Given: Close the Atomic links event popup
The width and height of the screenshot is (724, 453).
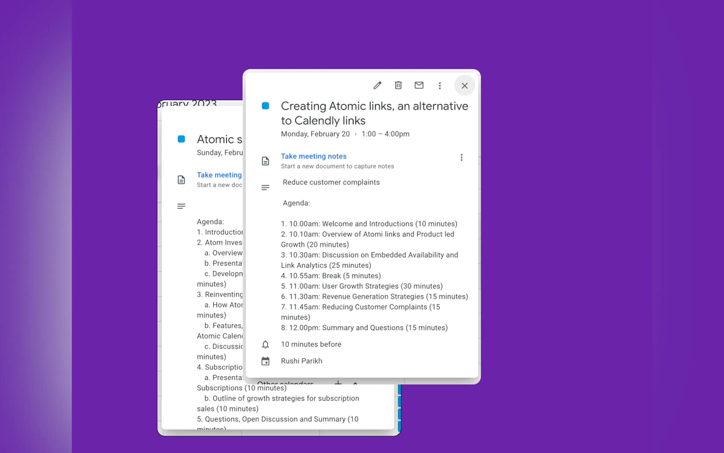Looking at the screenshot, I should click(x=464, y=86).
